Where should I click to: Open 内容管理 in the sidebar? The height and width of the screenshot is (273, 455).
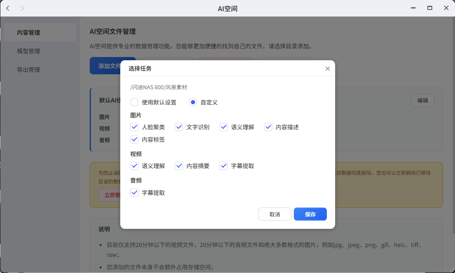[x=40, y=33]
